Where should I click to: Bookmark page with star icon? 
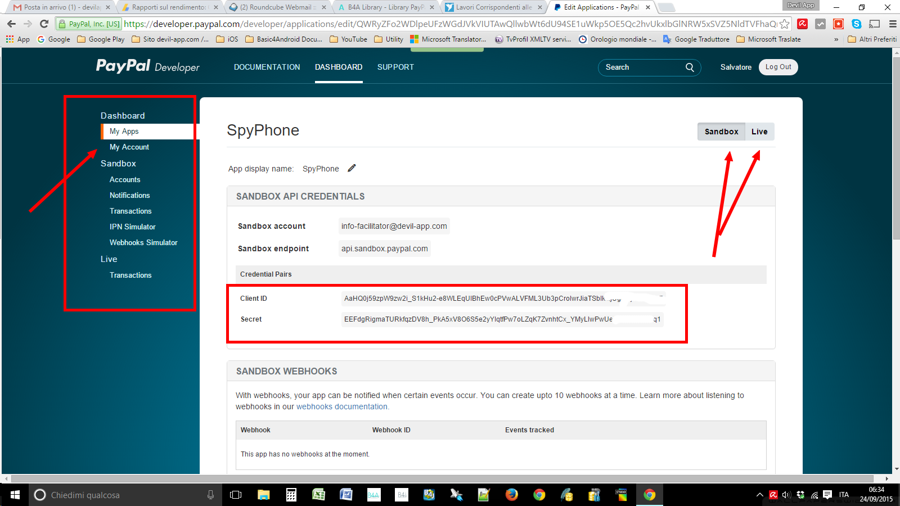click(784, 24)
